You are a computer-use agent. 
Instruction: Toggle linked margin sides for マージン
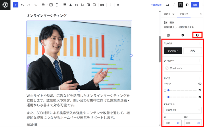200,84
